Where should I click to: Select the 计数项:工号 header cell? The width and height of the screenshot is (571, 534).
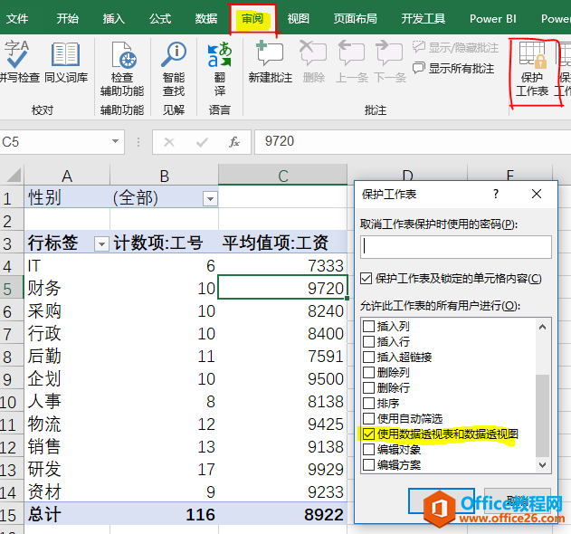164,243
